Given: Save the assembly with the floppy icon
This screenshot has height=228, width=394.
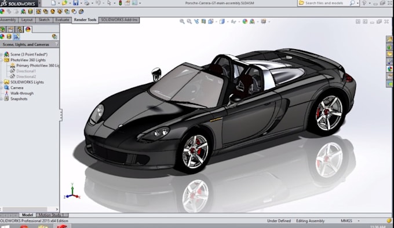Looking at the screenshot, I should click(x=76, y=3).
